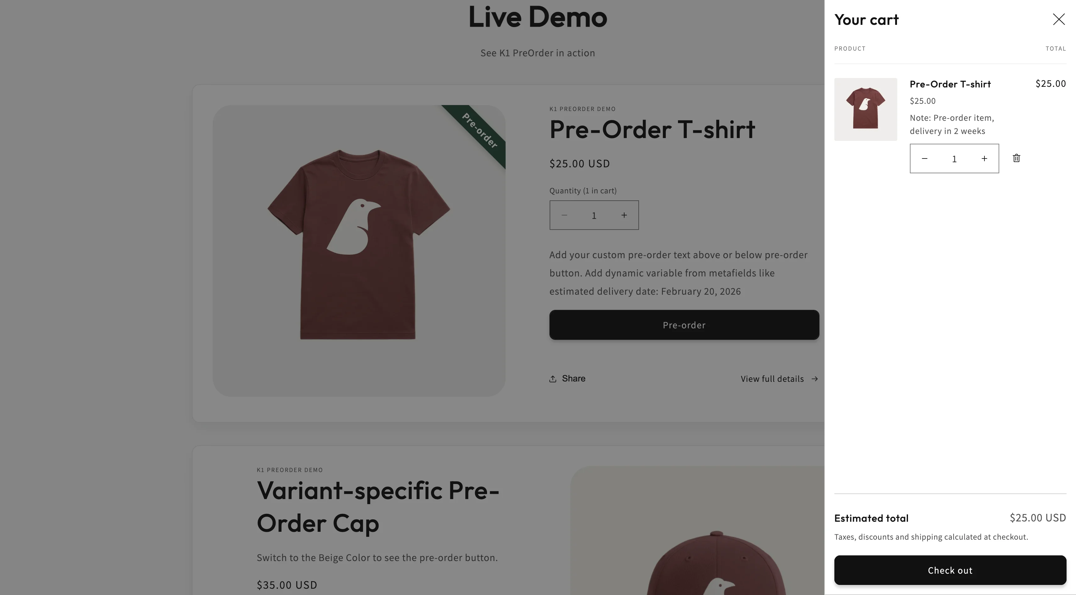Follow the View full details link
Screen dimensions: 1076x595
coord(772,379)
